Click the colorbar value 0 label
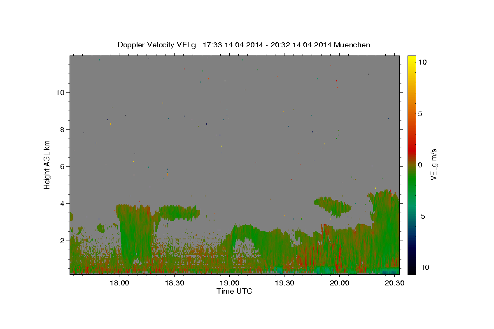Screen dimensions: 494x329 (x=420, y=165)
